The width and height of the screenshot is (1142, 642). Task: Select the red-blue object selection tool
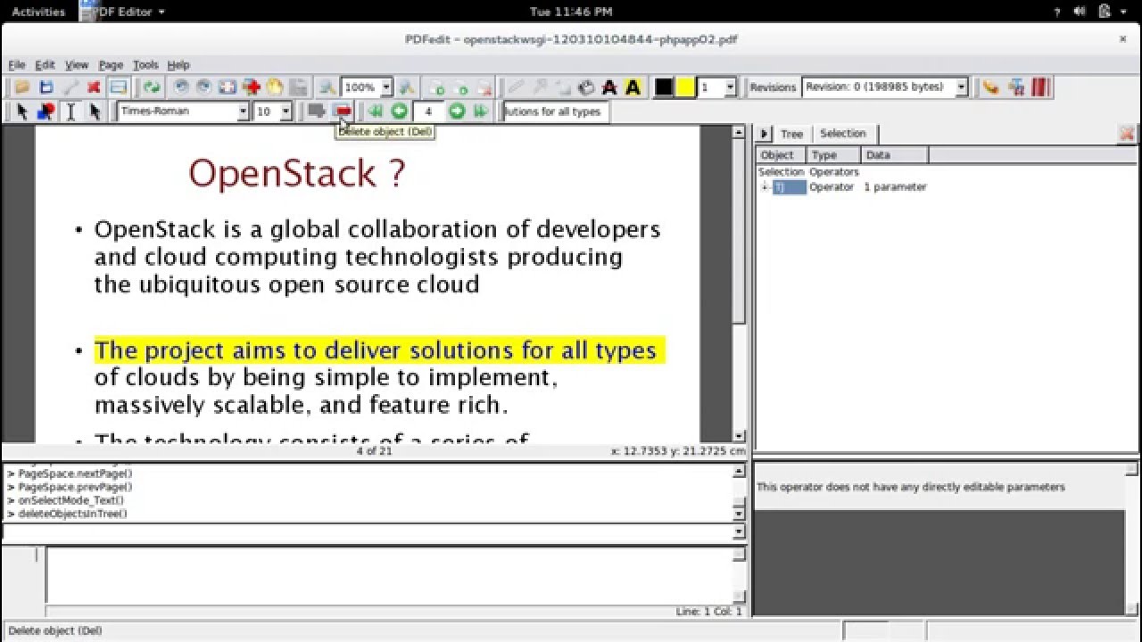click(46, 111)
